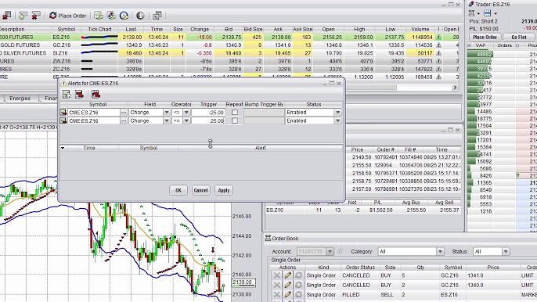537x302 pixels.
Task: Edit the GC.Z16 1340.0 order with pencil
Action: coord(288,285)
